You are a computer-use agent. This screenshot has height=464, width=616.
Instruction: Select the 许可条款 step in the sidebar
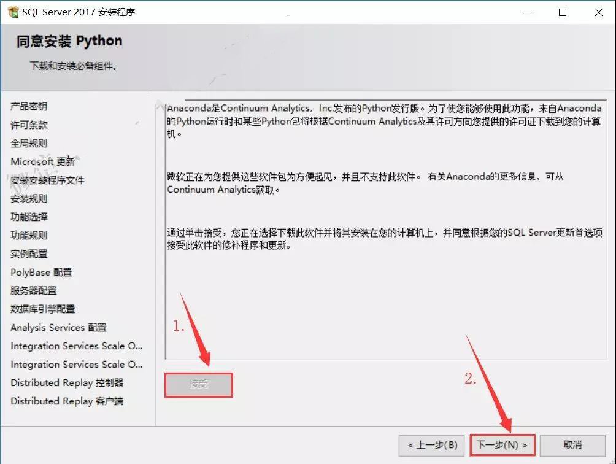pyautogui.click(x=29, y=125)
